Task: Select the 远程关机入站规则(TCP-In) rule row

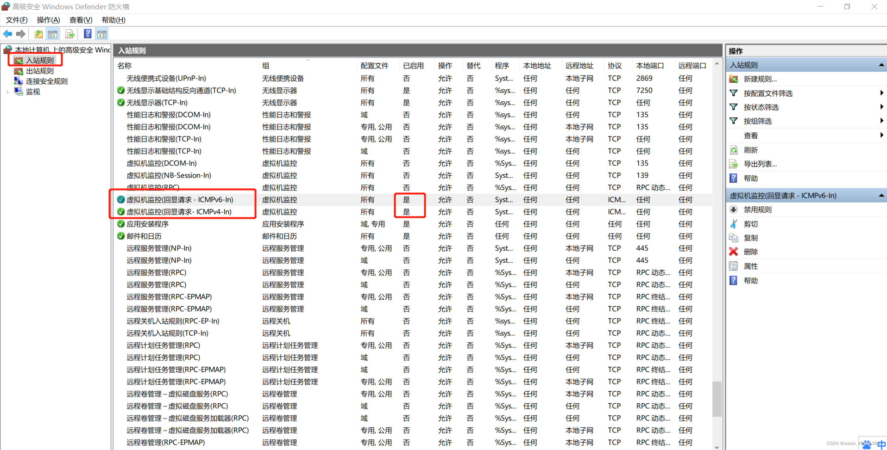Action: point(413,333)
